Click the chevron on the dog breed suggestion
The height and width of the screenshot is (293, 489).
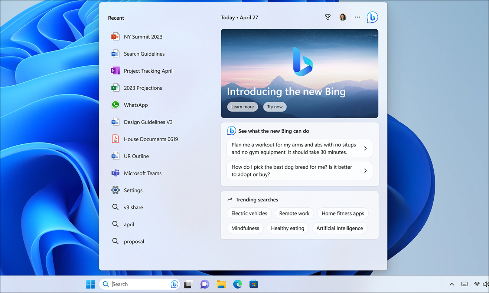coord(365,171)
